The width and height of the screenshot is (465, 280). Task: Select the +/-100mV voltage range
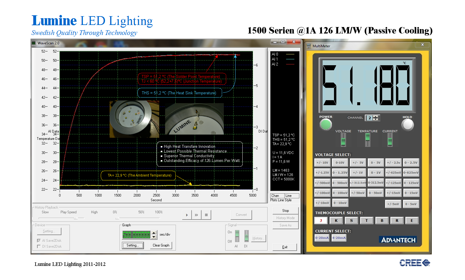pos(322,193)
